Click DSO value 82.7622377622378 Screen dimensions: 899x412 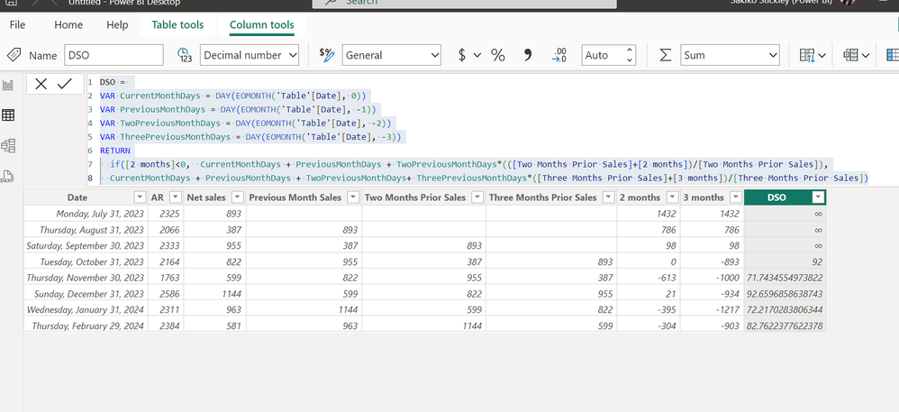coord(785,326)
